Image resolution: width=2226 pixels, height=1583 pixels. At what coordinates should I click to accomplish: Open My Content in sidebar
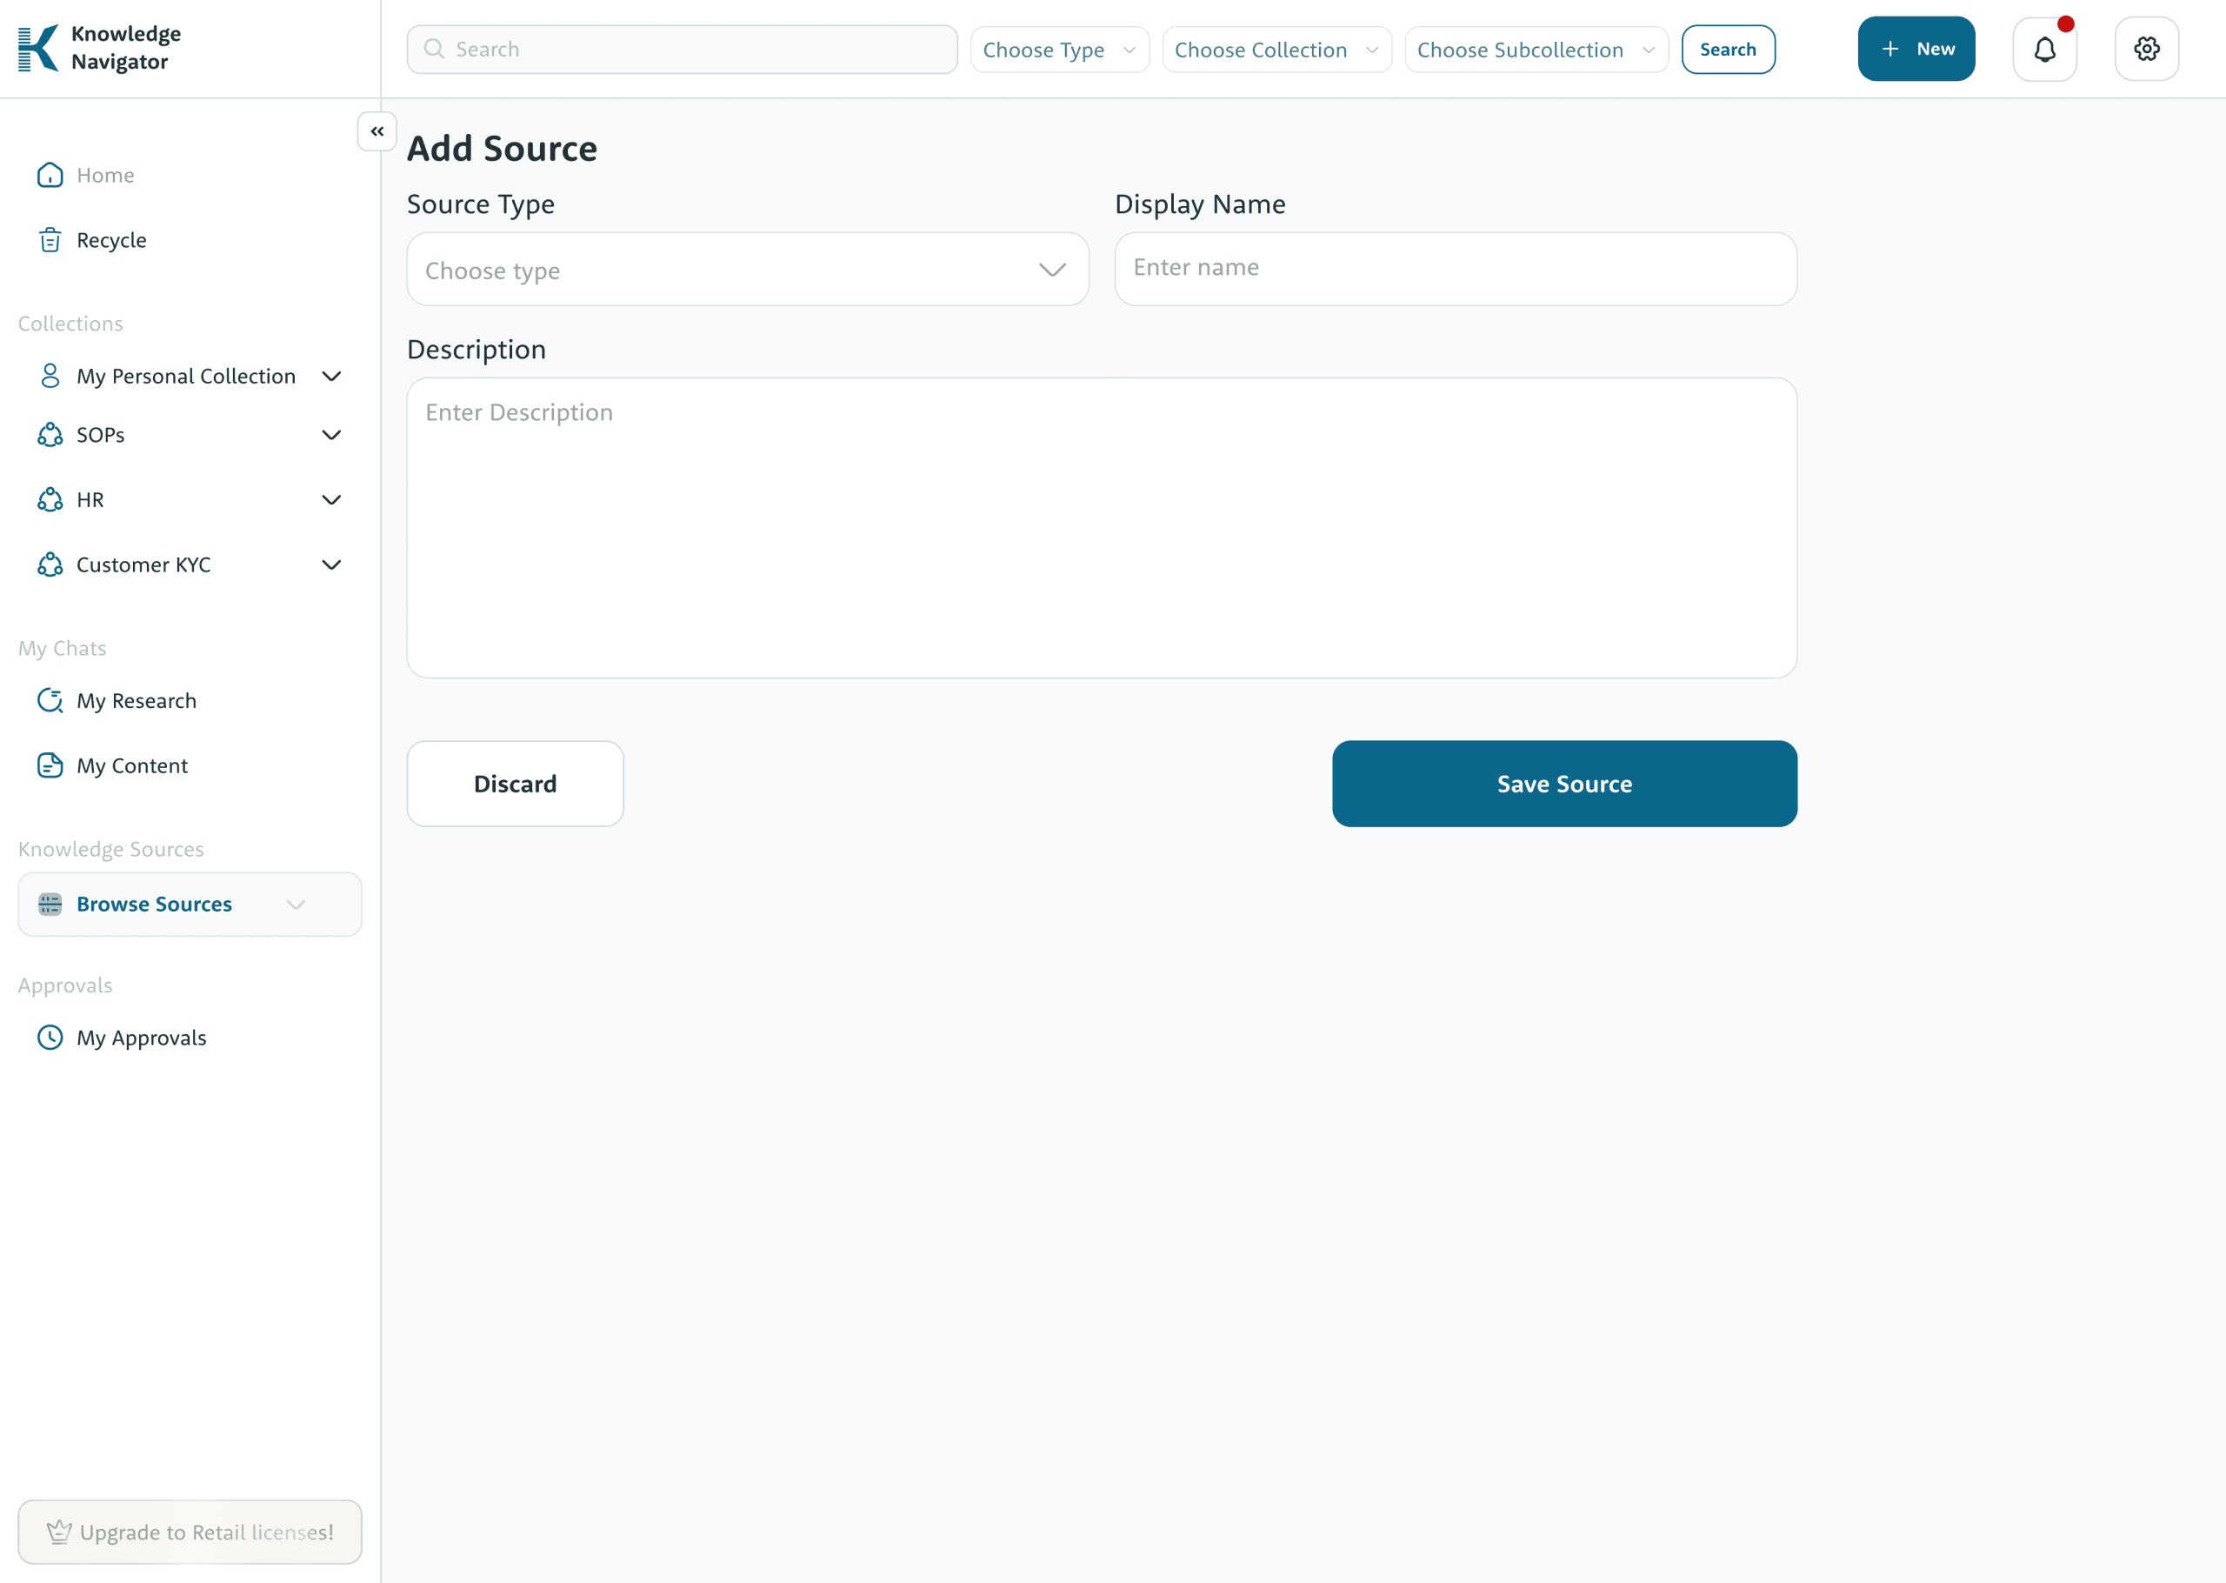click(x=131, y=766)
